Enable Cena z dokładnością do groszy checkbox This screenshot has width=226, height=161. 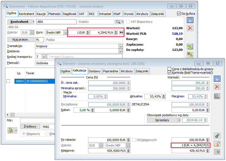coord(170,69)
